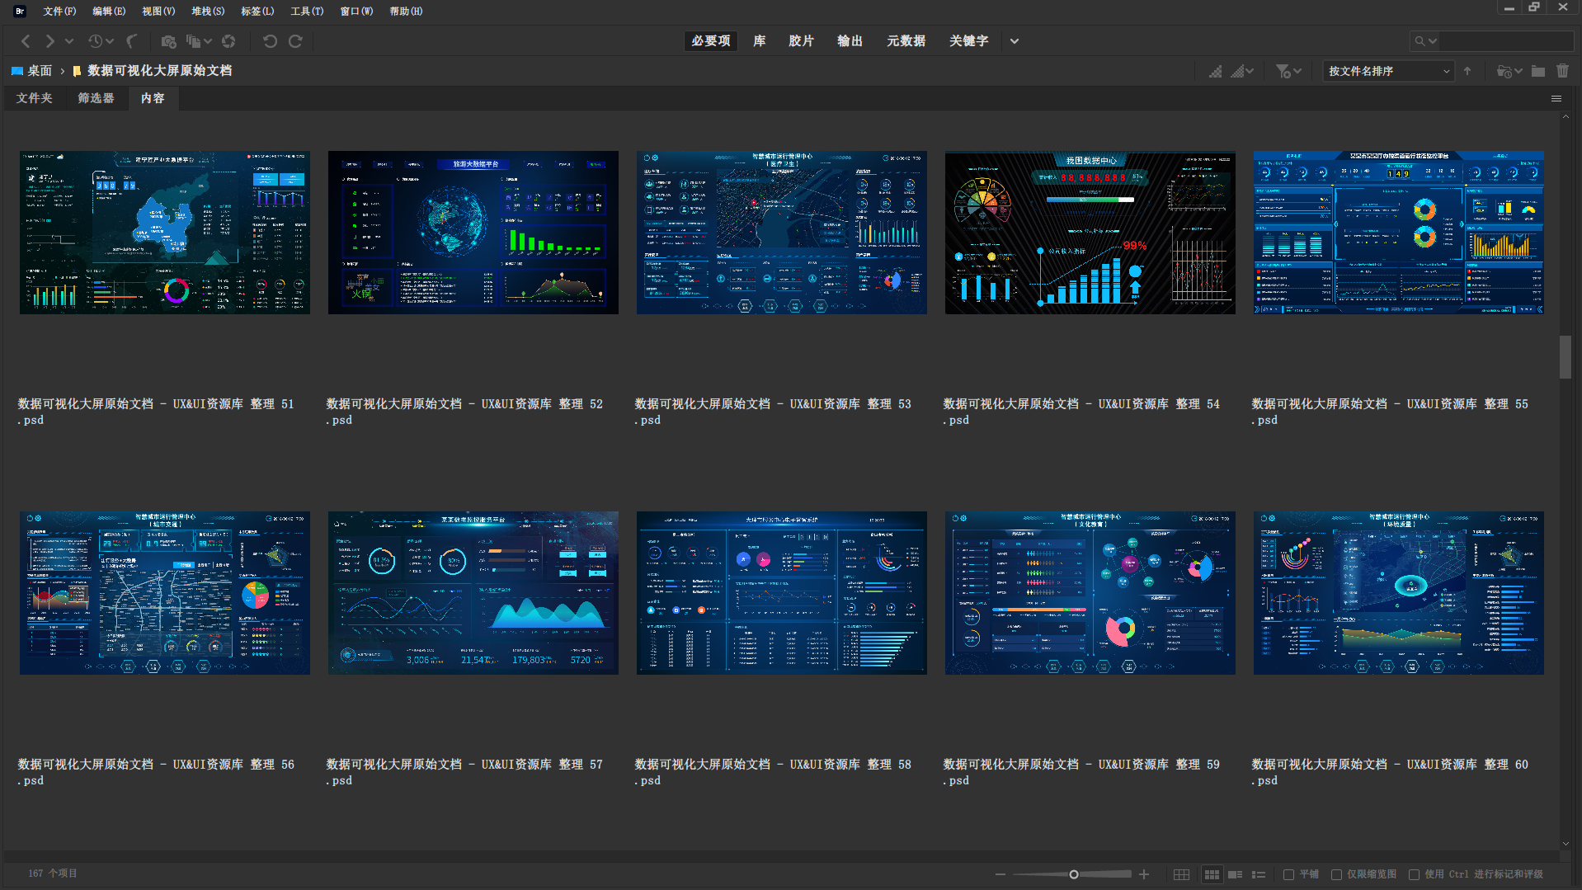Image resolution: width=1582 pixels, height=890 pixels.
Task: Switch to details view
Action: 1235,874
